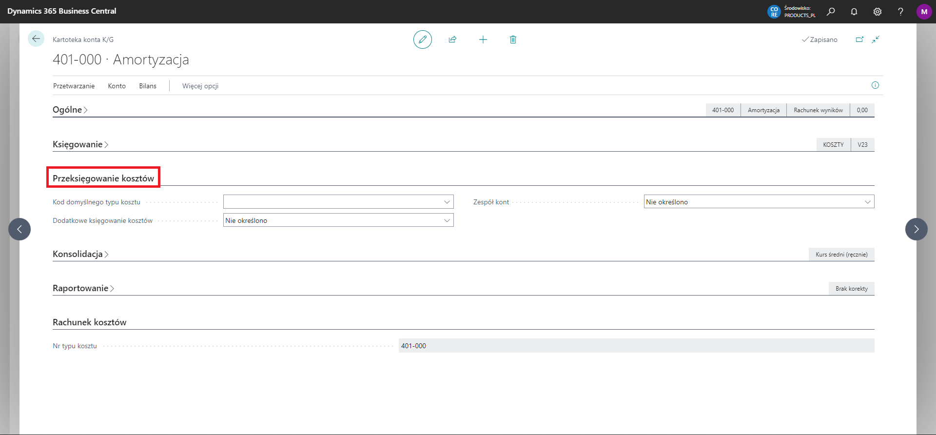
Task: Go to previous record arrow
Action: [x=19, y=229]
